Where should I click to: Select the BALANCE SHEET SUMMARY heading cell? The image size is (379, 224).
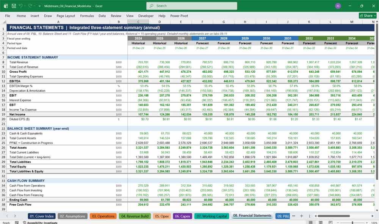click(38, 128)
